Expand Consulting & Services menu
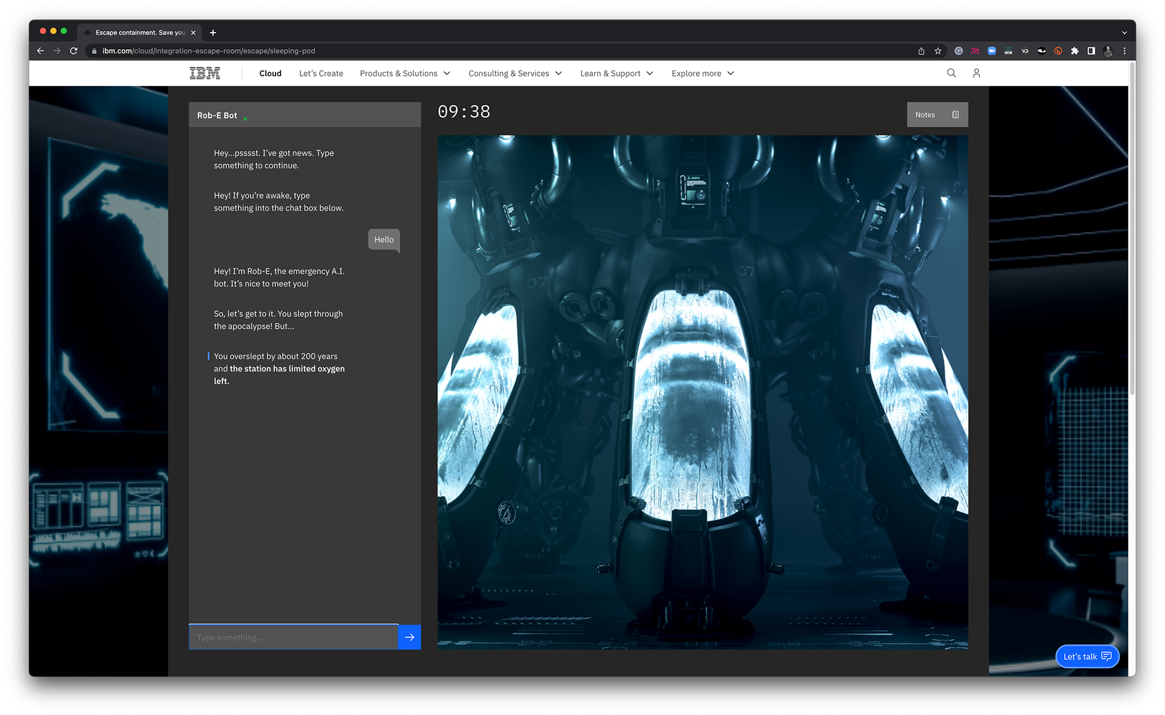The width and height of the screenshot is (1165, 715). tap(515, 73)
